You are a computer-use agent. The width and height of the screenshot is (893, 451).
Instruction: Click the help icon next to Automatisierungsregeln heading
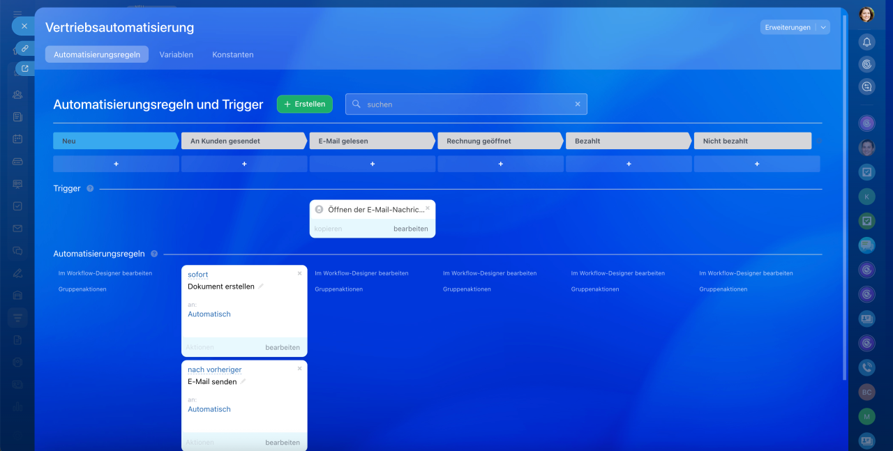(x=154, y=254)
